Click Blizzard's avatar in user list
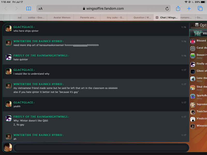This screenshot has height=155, width=207. (193, 41)
